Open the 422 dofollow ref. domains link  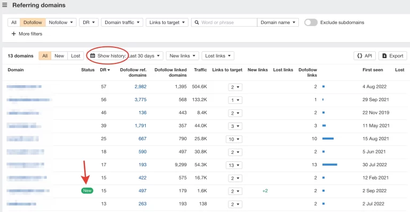pos(143,178)
